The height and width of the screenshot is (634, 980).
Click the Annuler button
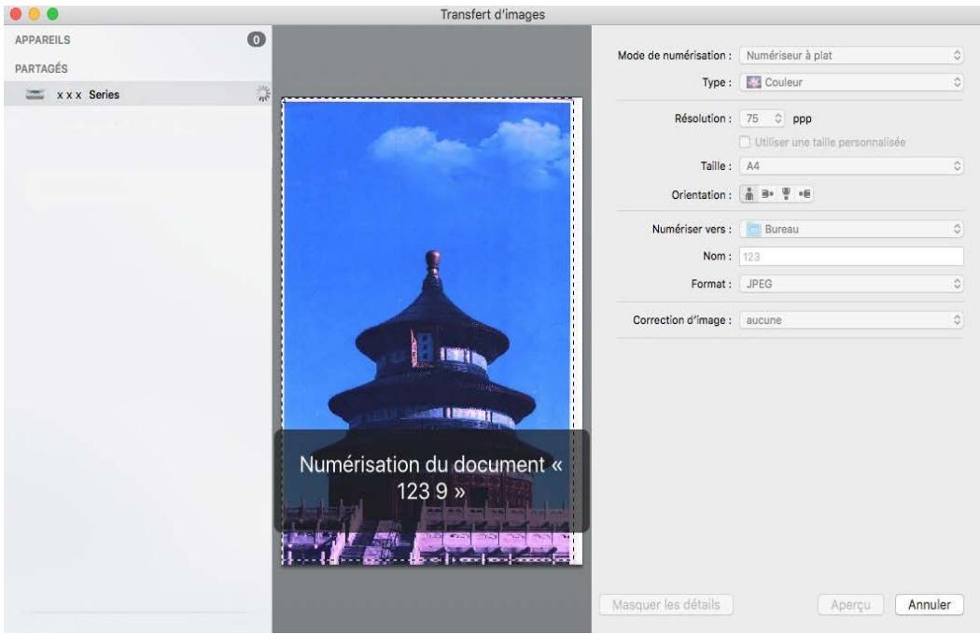(x=929, y=604)
